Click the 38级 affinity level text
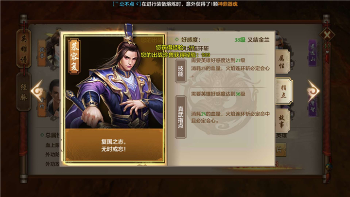The image size is (350, 197). (x=240, y=40)
